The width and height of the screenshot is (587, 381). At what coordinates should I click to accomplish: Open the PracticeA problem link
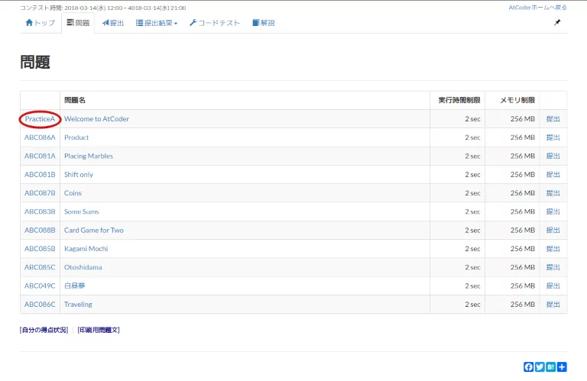tap(40, 119)
